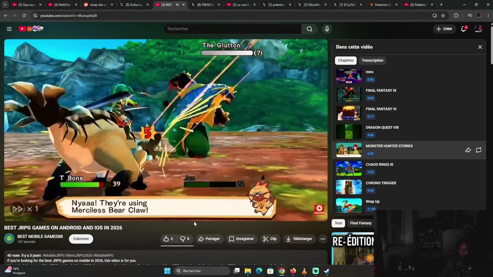Switch to the 'recap des' Reddit tab
This screenshot has height=277, width=493.
(x=98, y=5)
